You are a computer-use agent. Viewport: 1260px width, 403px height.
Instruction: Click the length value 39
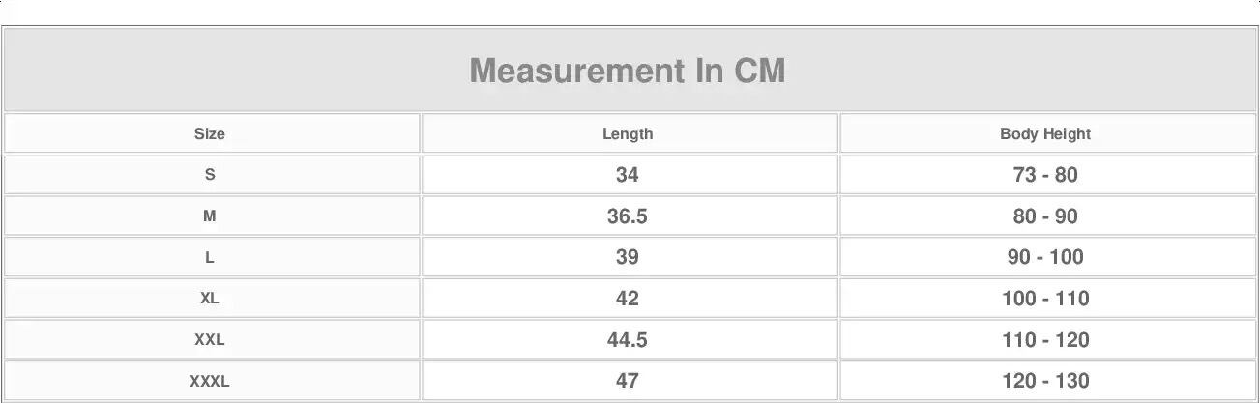pyautogui.click(x=628, y=258)
